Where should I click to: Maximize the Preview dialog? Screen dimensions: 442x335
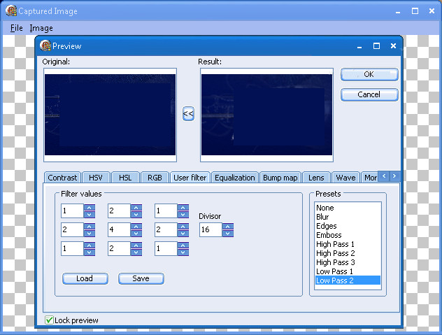pos(376,46)
